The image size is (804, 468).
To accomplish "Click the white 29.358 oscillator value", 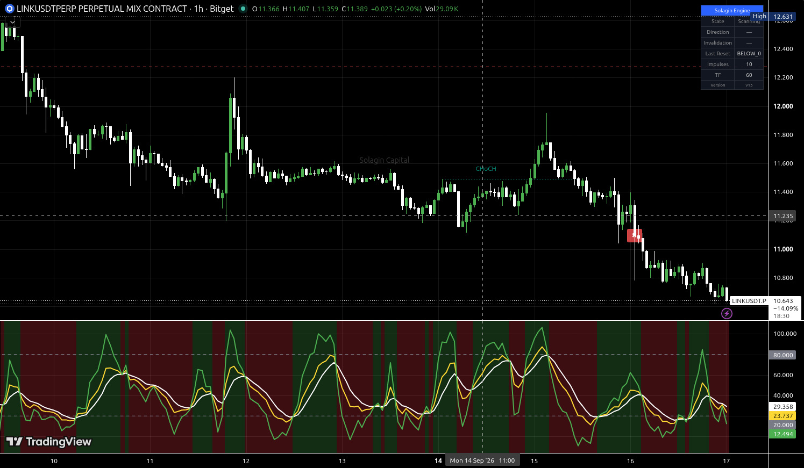I will point(783,407).
